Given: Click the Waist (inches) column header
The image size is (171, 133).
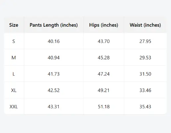Looking at the screenshot, I should point(145,25).
